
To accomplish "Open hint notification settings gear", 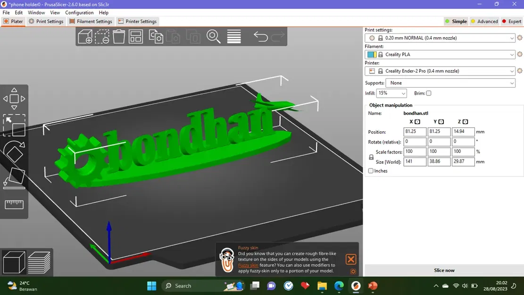I will click(353, 271).
